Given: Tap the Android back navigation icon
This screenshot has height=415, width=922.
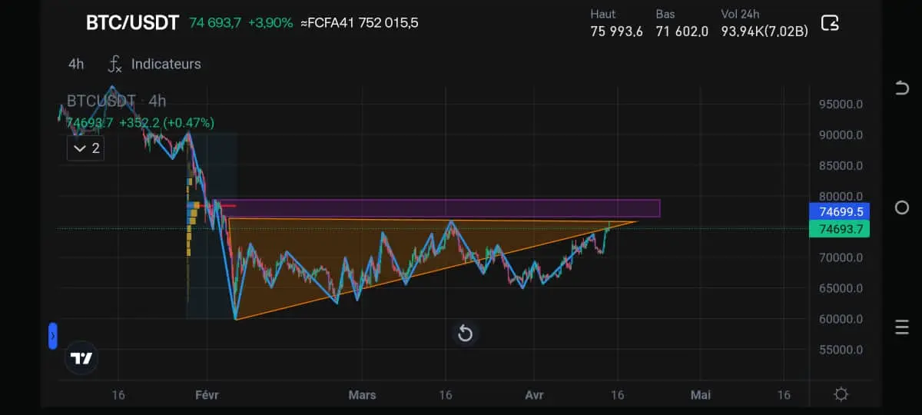Looking at the screenshot, I should click(x=902, y=88).
